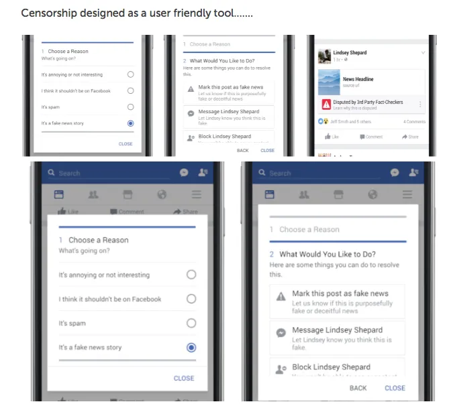Image resolution: width=449 pixels, height=404 pixels.
Task: Open the hamburger menu in bottom-left phone
Action: click(x=197, y=195)
